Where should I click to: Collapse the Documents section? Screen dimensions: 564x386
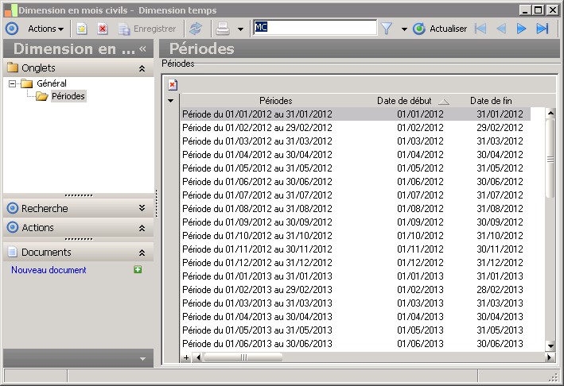[142, 253]
